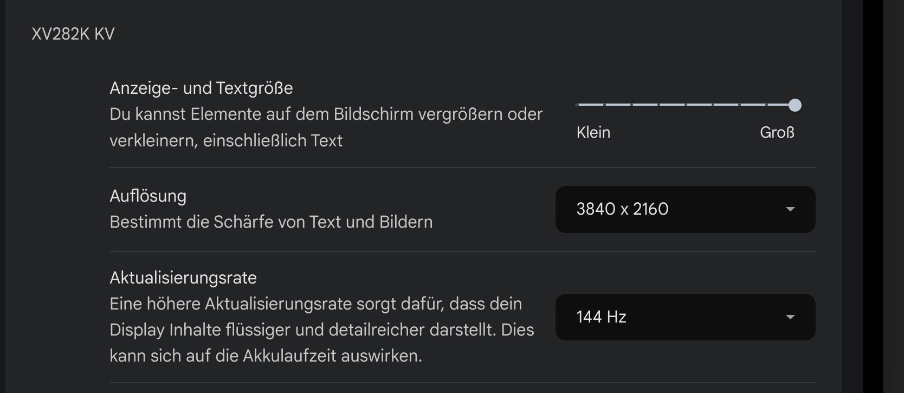This screenshot has width=904, height=393.
Task: Select the 144 Hz value text
Action: point(602,317)
